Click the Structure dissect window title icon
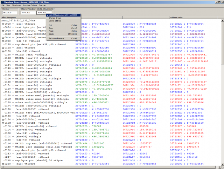 pos(2,2)
